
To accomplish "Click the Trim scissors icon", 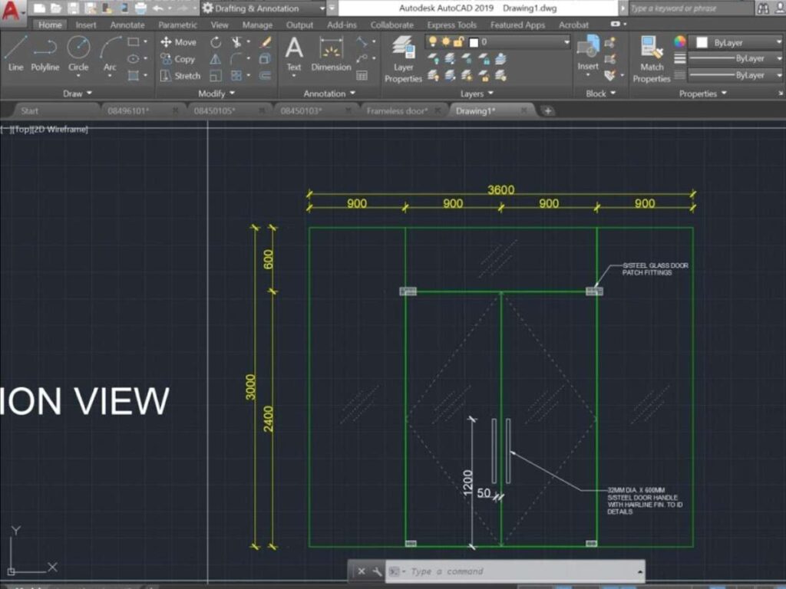I will pos(236,42).
